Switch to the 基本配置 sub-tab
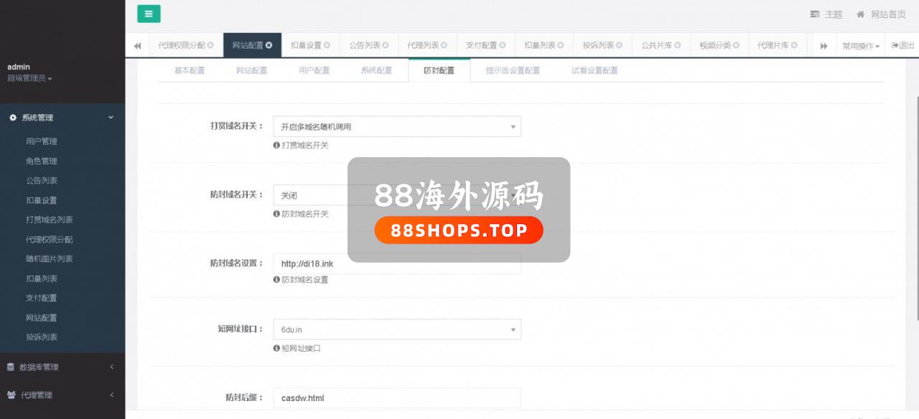919x419 pixels. pyautogui.click(x=190, y=70)
